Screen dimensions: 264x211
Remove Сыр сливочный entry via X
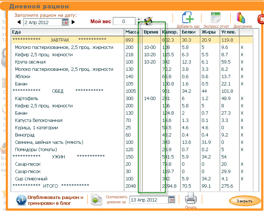tap(242, 179)
